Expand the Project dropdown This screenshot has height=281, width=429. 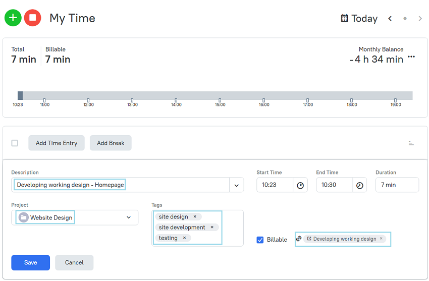(x=129, y=217)
